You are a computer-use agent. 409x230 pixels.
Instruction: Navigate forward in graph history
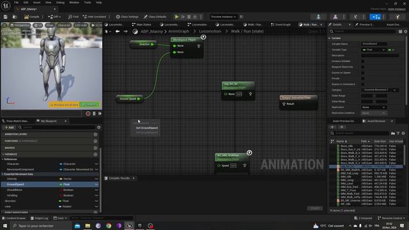click(126, 31)
